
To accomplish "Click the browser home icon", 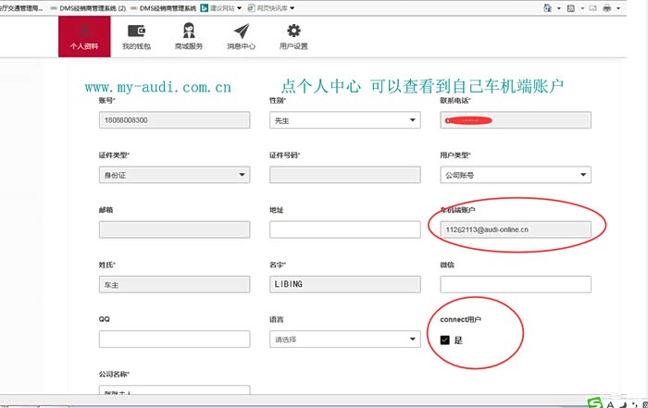I will (x=548, y=7).
